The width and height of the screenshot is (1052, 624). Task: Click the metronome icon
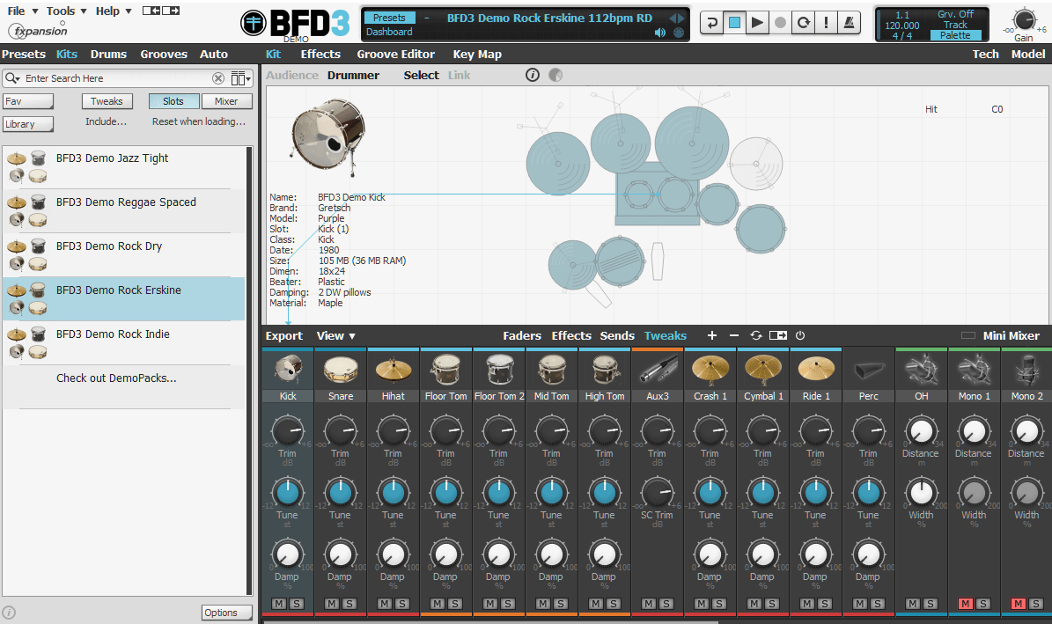tap(849, 24)
